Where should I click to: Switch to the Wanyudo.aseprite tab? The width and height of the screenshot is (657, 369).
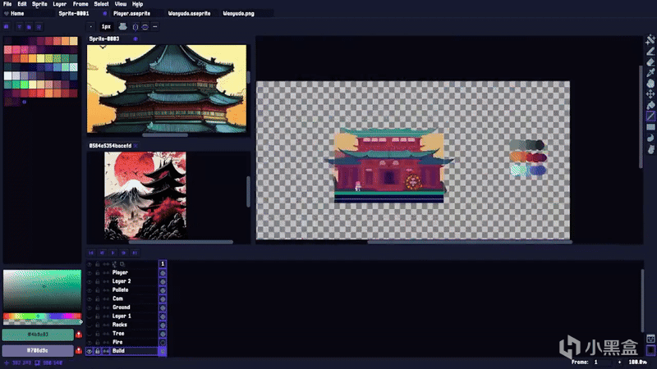coord(190,13)
